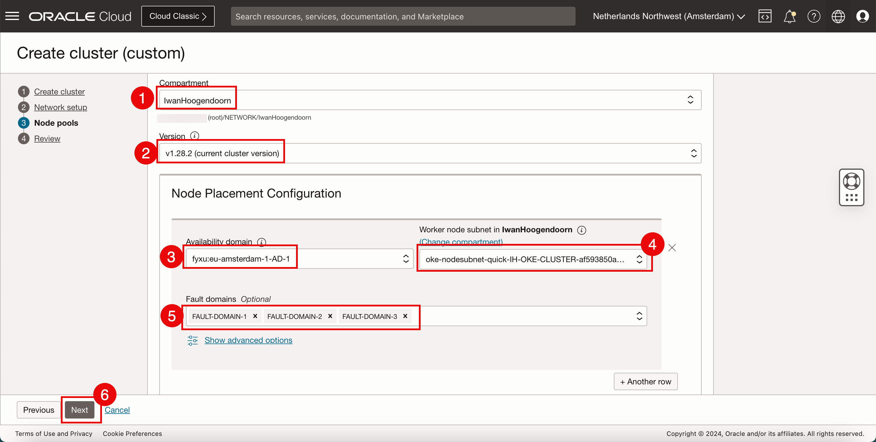Viewport: 876px width, 442px height.
Task: Open the notifications bell
Action: pos(789,16)
